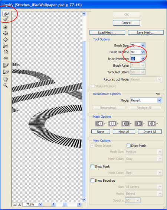Click the Mask All button
The height and width of the screenshot is (210, 167).
(x=124, y=132)
